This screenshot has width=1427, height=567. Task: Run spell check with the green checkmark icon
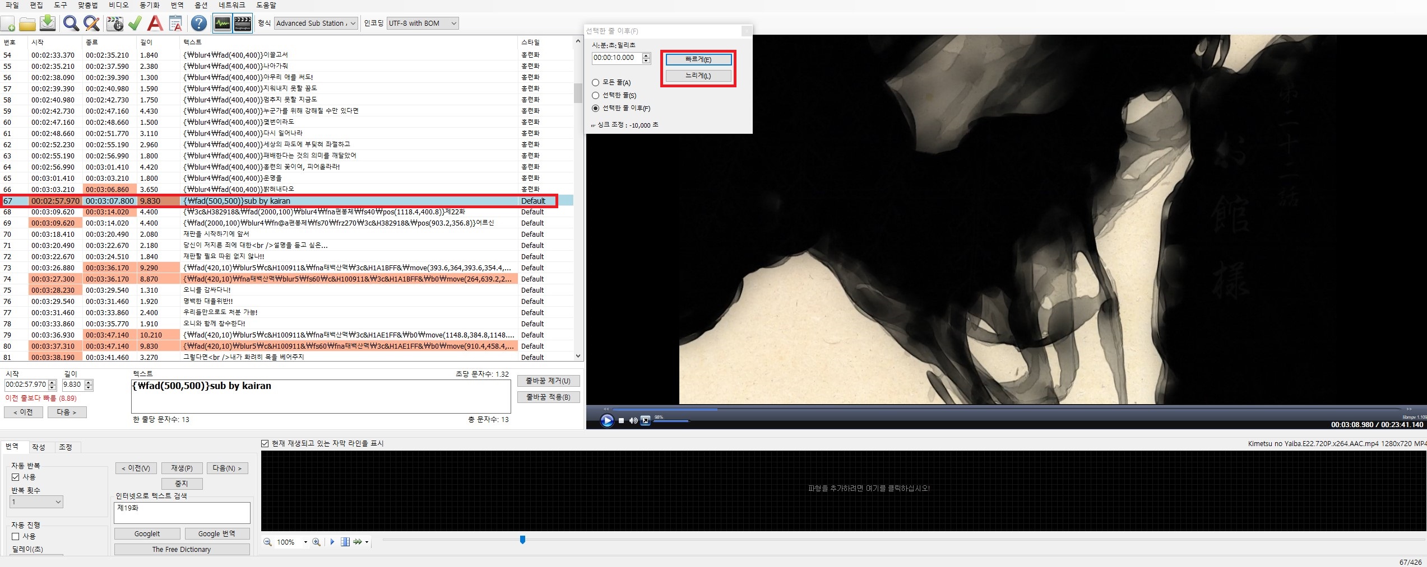pos(135,24)
